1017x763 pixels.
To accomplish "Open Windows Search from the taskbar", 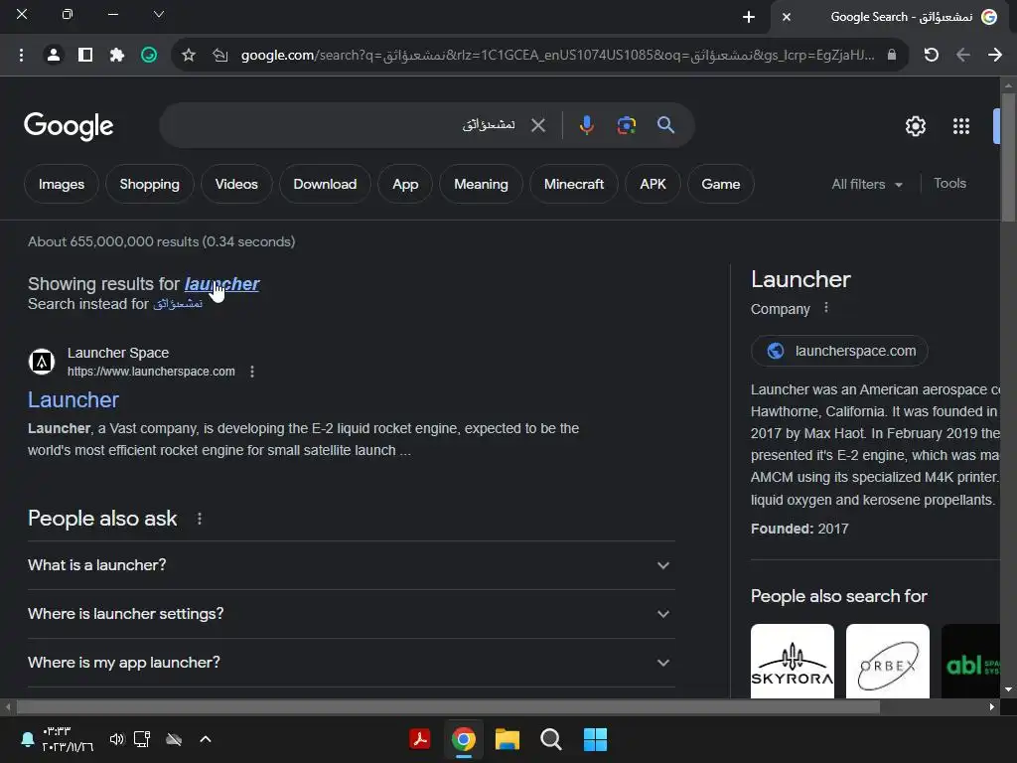I will [550, 739].
